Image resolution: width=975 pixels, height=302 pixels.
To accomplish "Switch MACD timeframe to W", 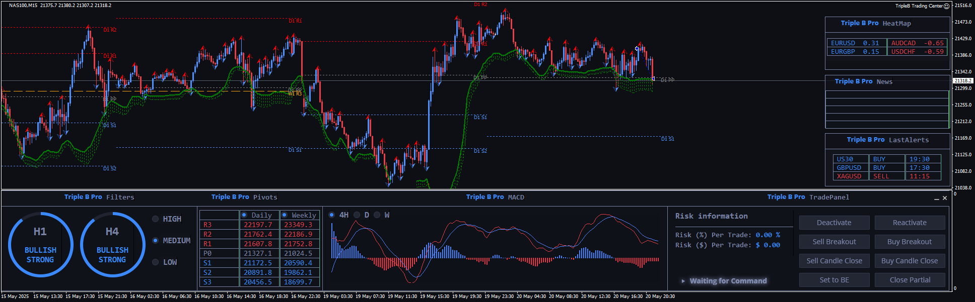I will coord(377,215).
